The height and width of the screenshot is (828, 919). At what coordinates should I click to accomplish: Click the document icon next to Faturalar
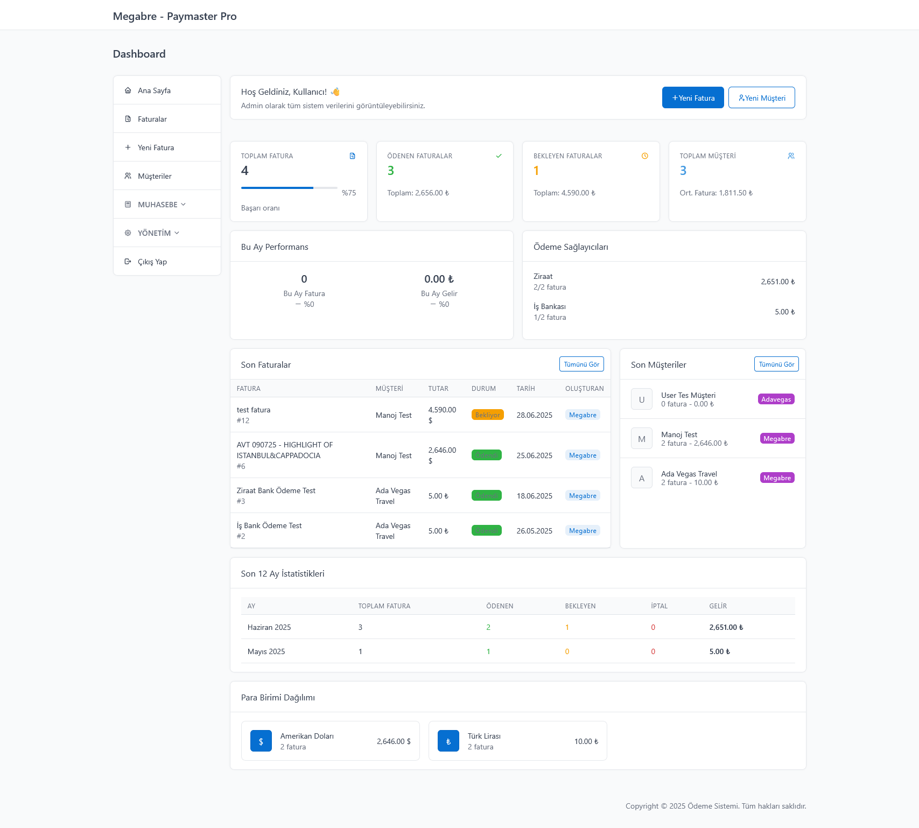[128, 119]
